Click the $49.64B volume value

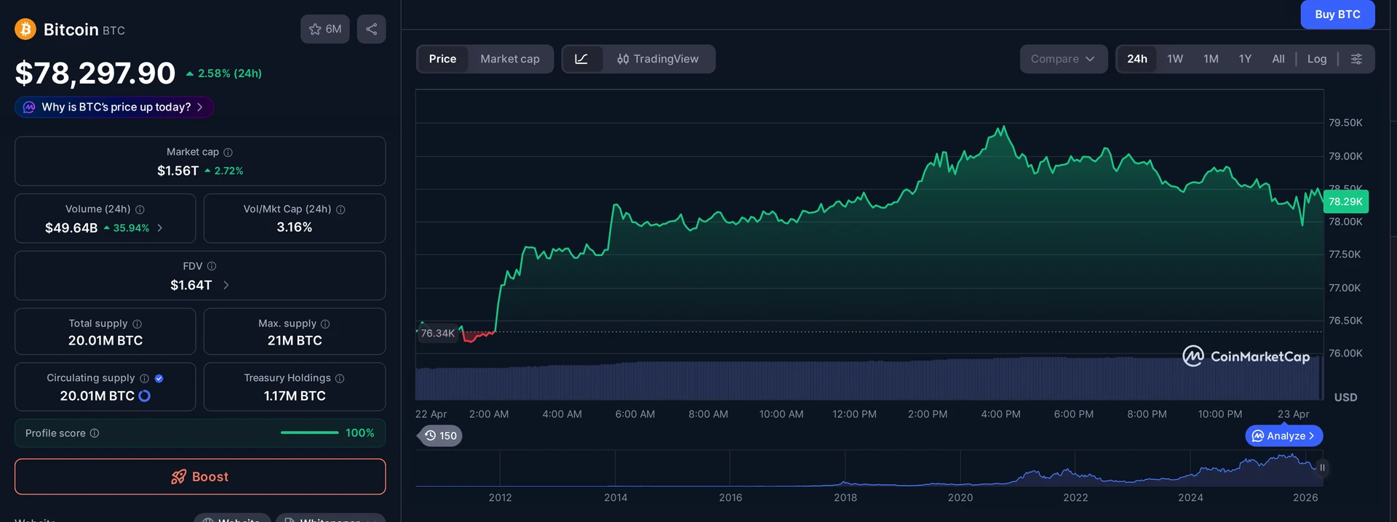(71, 228)
